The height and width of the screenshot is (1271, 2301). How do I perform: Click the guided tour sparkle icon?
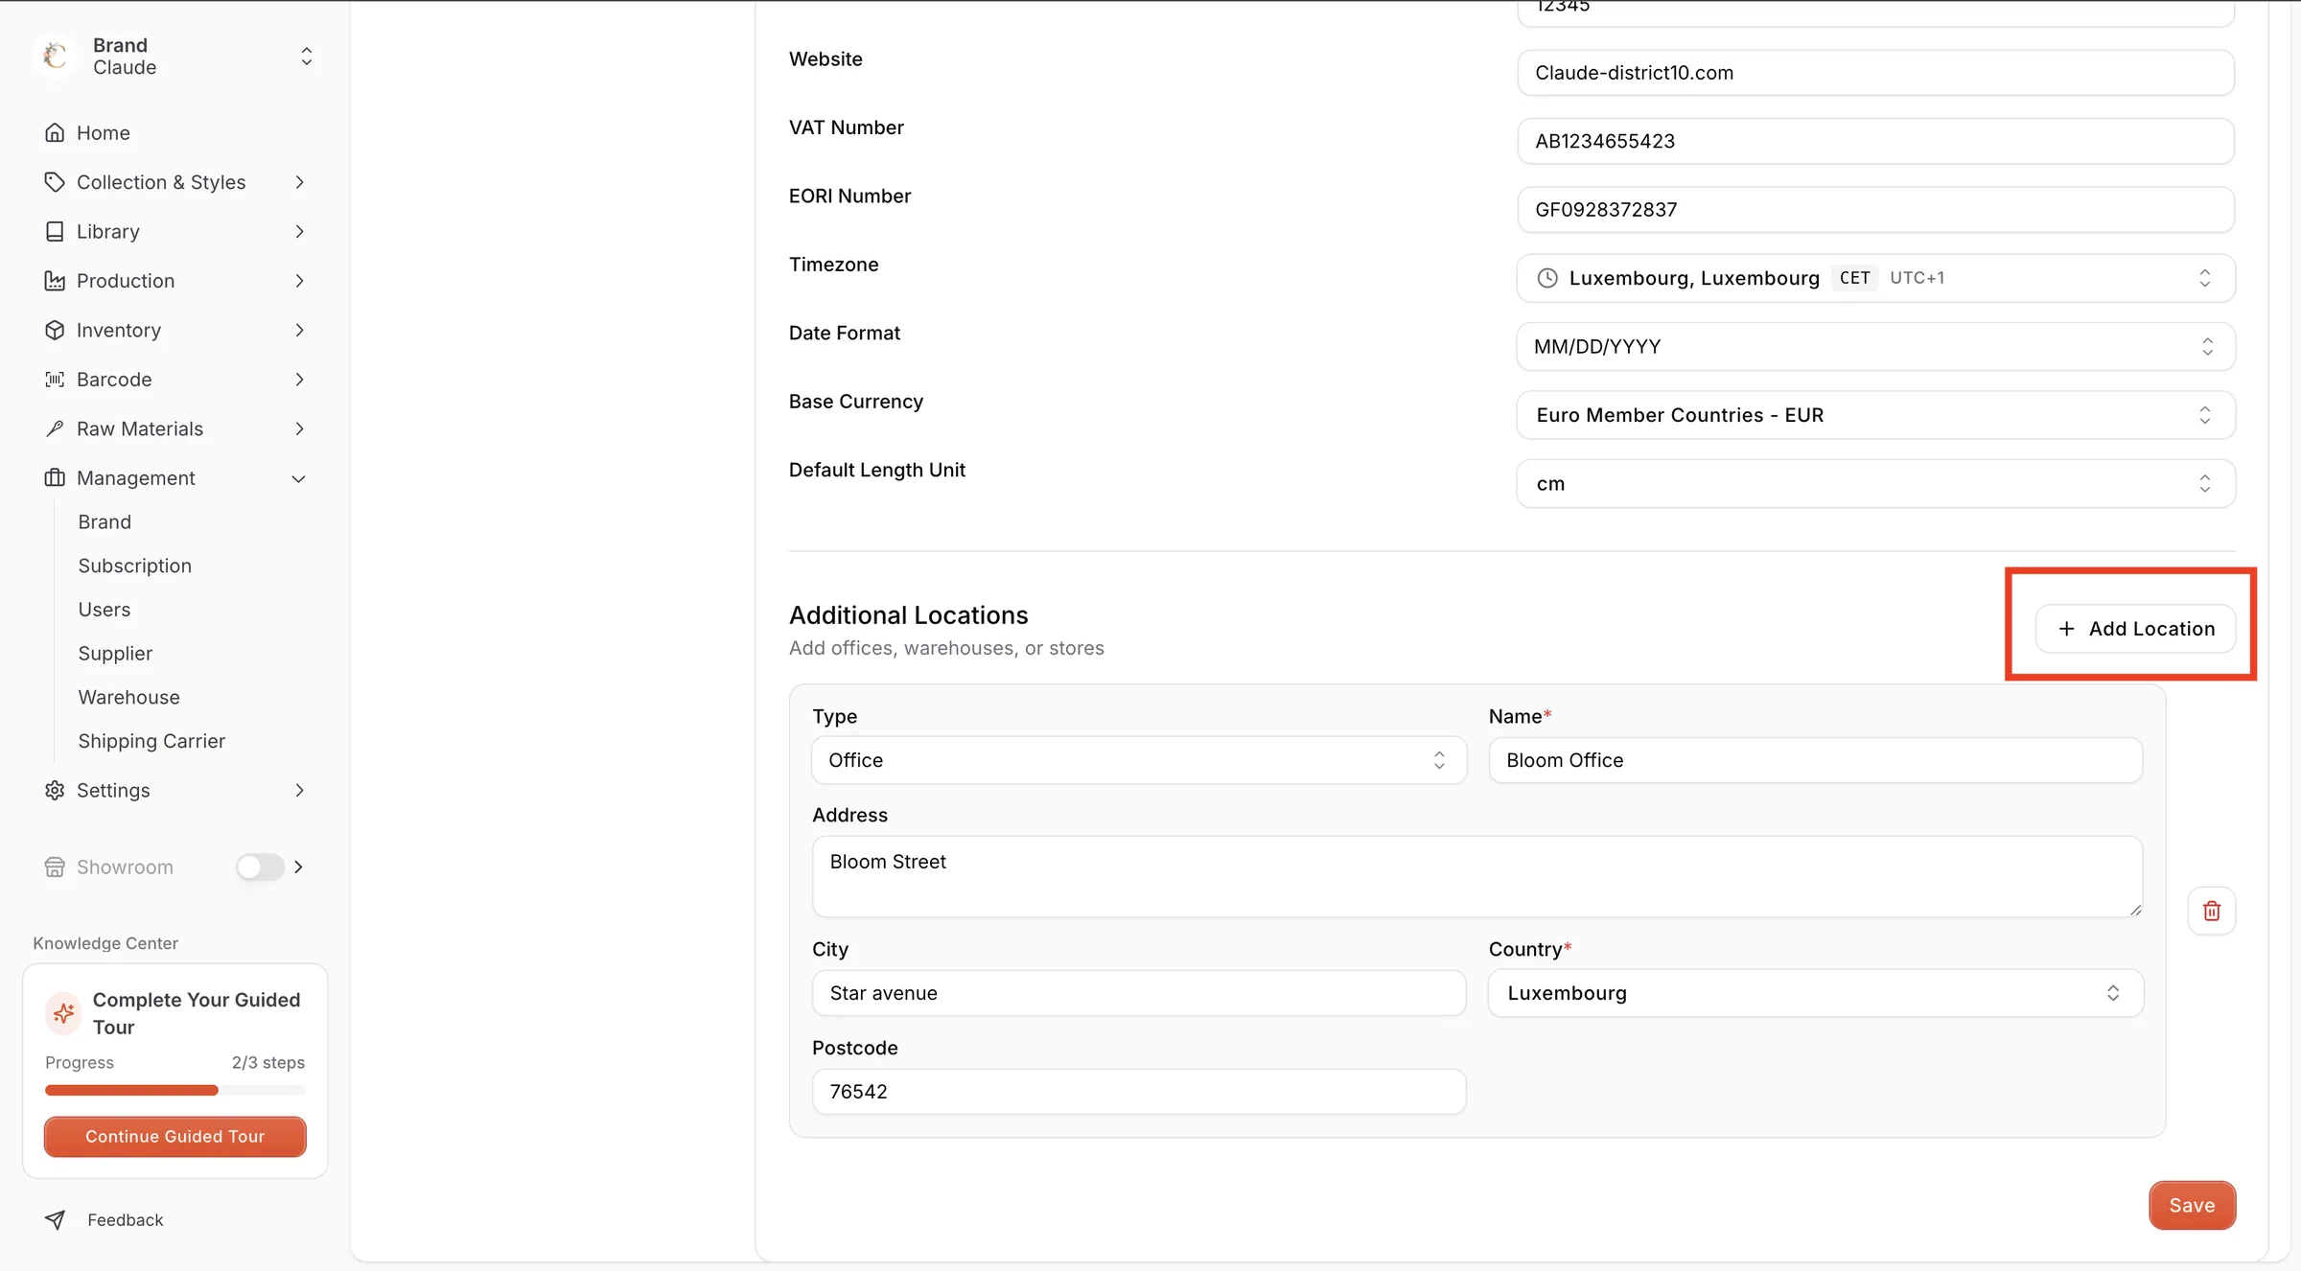(64, 1012)
